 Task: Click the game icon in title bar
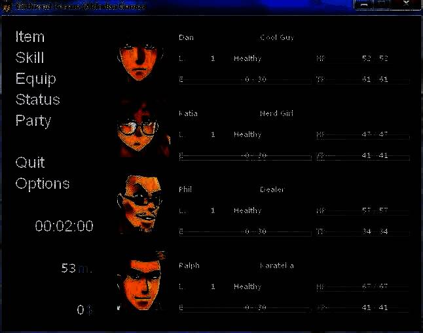[8, 5]
